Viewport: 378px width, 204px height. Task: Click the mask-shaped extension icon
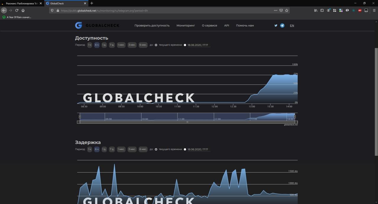click(366, 10)
